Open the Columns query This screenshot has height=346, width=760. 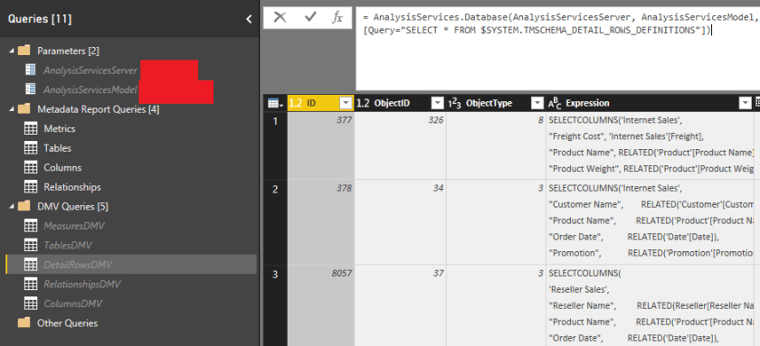(62, 167)
